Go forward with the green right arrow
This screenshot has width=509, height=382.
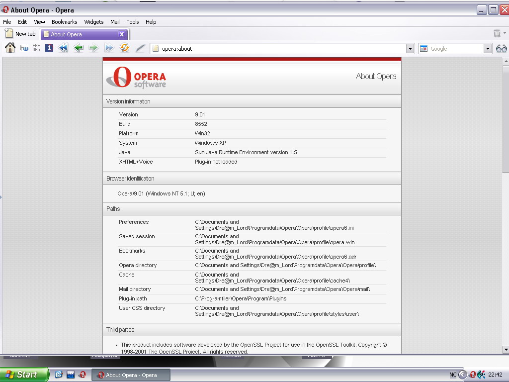(x=93, y=48)
